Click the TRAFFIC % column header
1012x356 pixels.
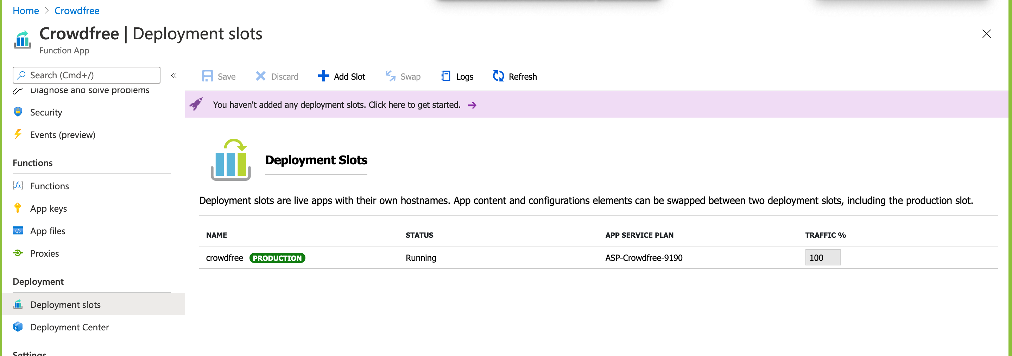[x=826, y=235]
